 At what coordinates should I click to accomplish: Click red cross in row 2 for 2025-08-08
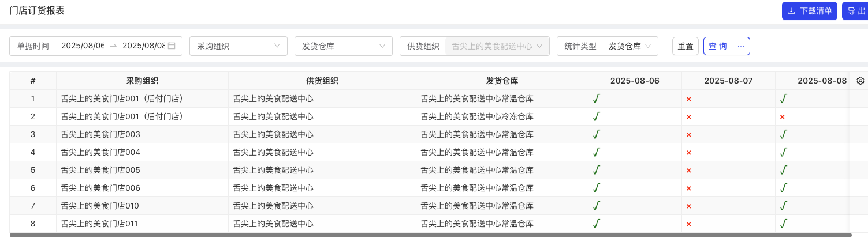783,117
